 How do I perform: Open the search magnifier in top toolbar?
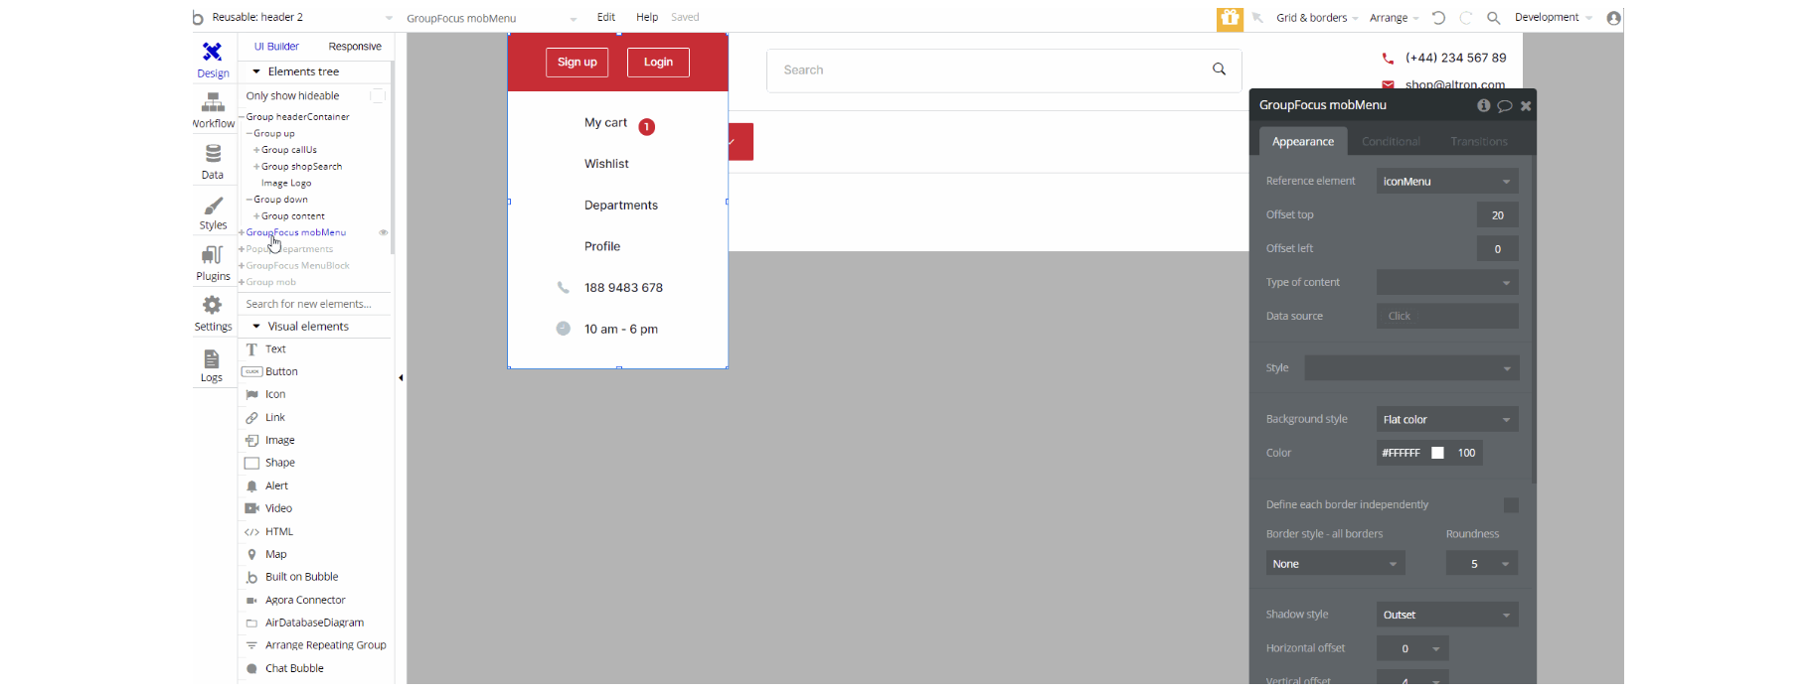tap(1493, 18)
